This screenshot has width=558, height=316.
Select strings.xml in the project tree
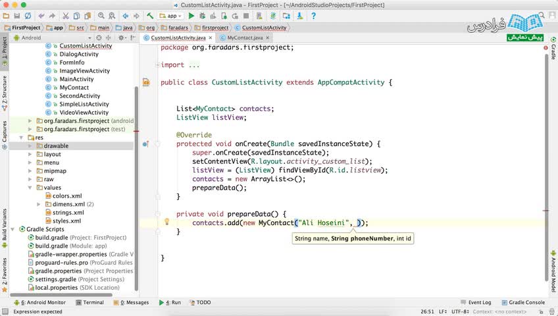click(x=68, y=213)
